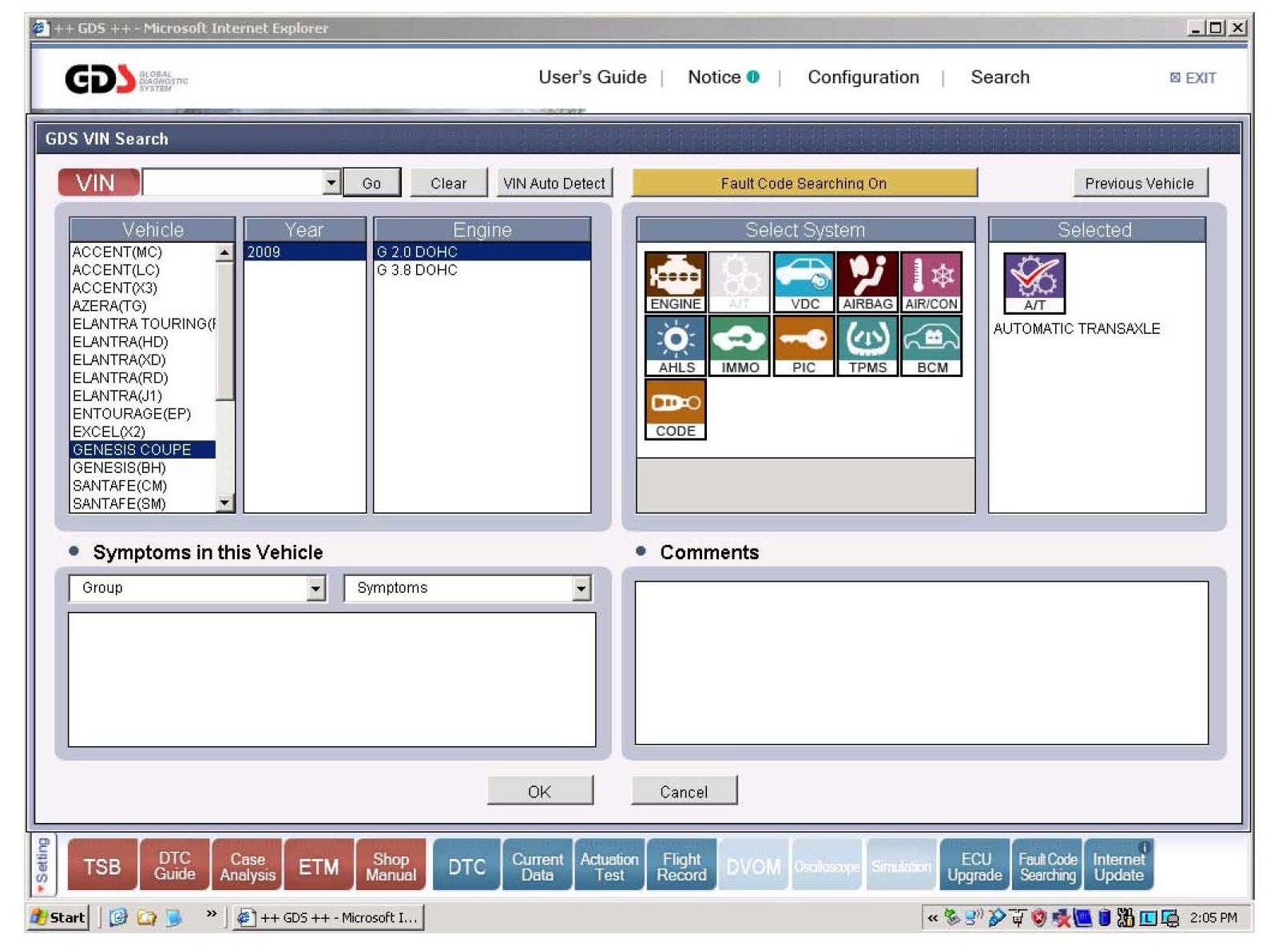
Task: Select the ENGINE system icon
Action: pos(675,281)
